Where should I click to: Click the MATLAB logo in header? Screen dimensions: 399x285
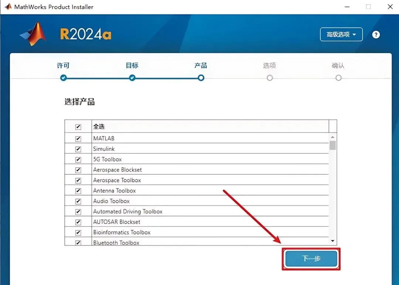coord(33,34)
